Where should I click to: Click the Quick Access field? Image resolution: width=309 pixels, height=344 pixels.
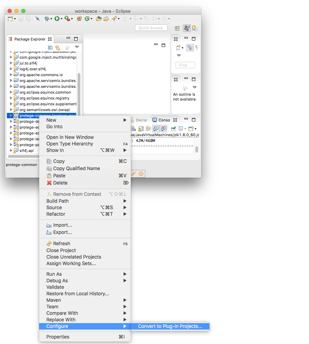pyautogui.click(x=151, y=28)
